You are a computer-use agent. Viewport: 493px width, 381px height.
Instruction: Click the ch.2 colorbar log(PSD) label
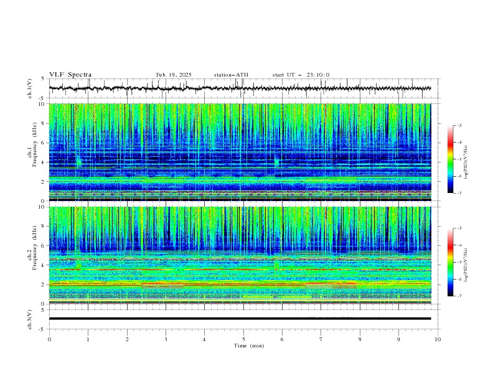(x=466, y=265)
